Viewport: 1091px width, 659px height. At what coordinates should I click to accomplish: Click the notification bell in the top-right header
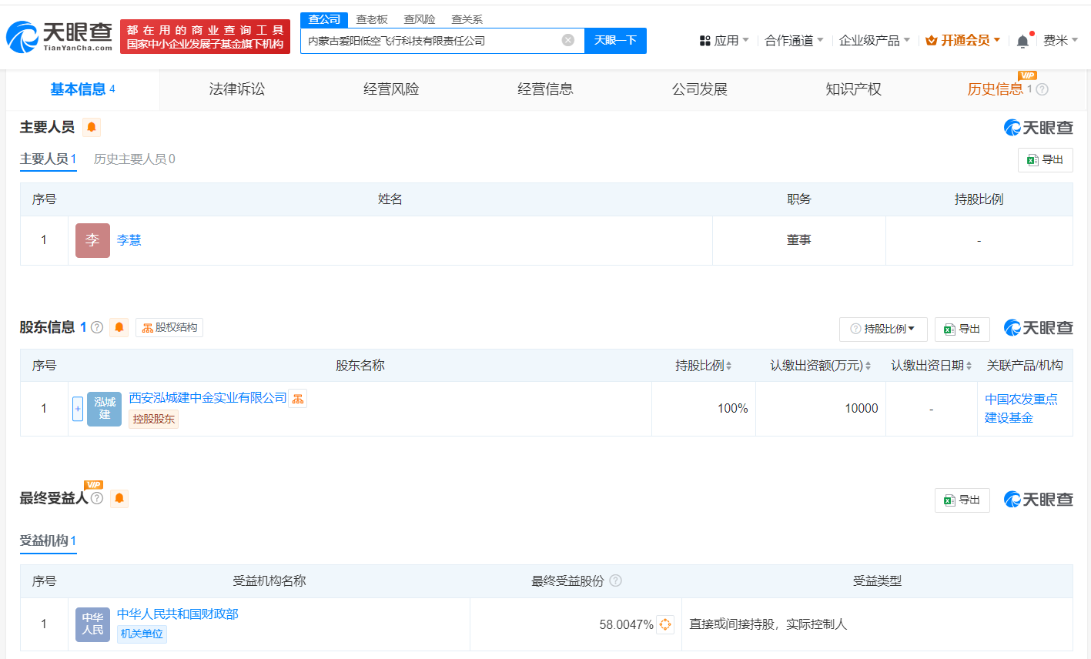click(x=1022, y=39)
